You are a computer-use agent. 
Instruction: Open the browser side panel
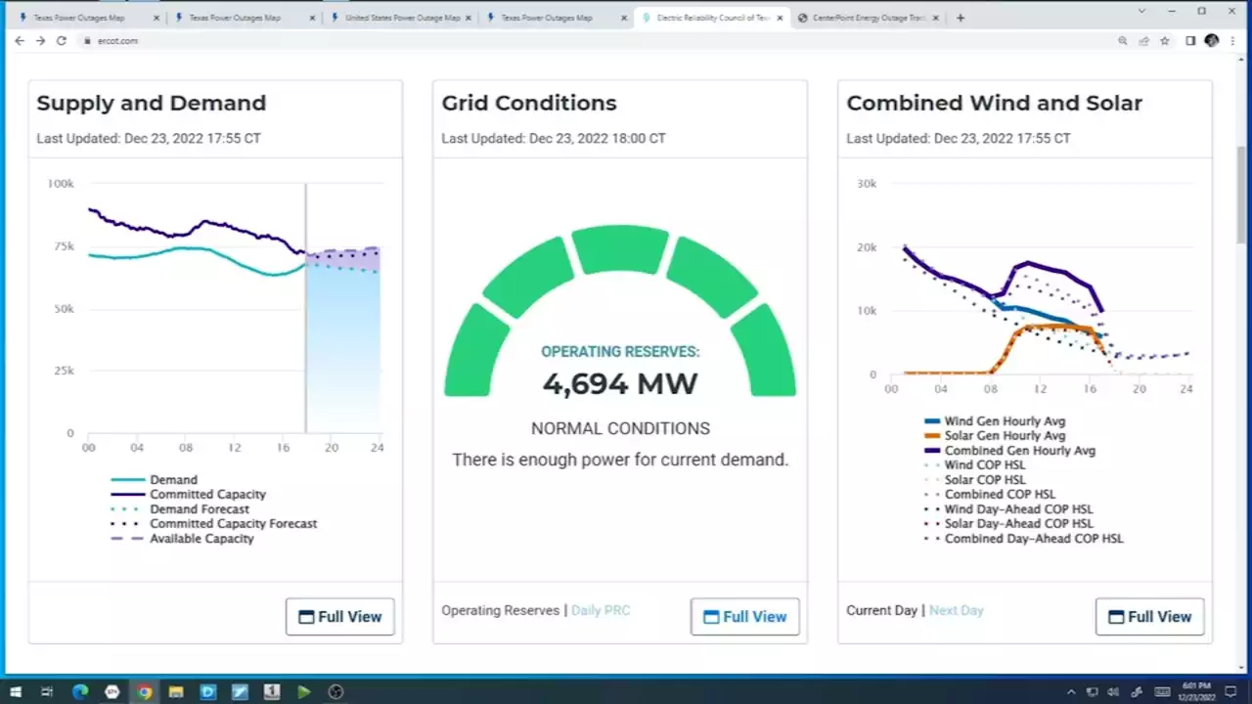[1190, 41]
